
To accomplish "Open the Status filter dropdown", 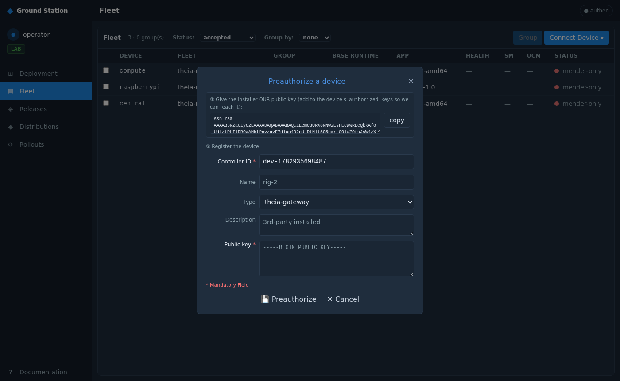I will coord(228,38).
